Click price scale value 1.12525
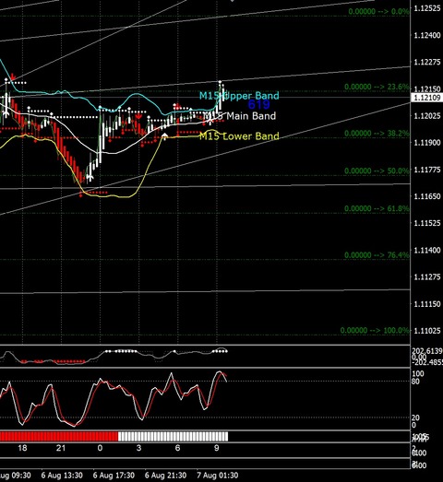The image size is (443, 482). [427, 8]
